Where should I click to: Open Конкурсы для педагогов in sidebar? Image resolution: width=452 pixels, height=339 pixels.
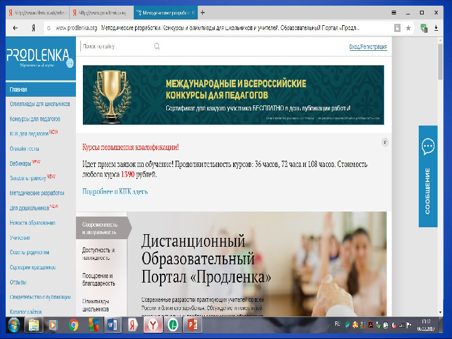pyautogui.click(x=35, y=119)
